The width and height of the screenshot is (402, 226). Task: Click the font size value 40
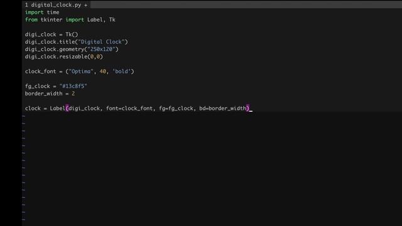[x=103, y=72]
